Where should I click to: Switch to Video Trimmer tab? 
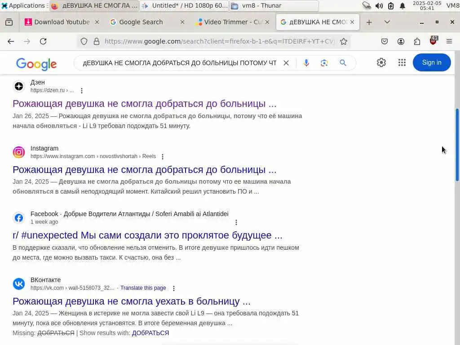[232, 22]
